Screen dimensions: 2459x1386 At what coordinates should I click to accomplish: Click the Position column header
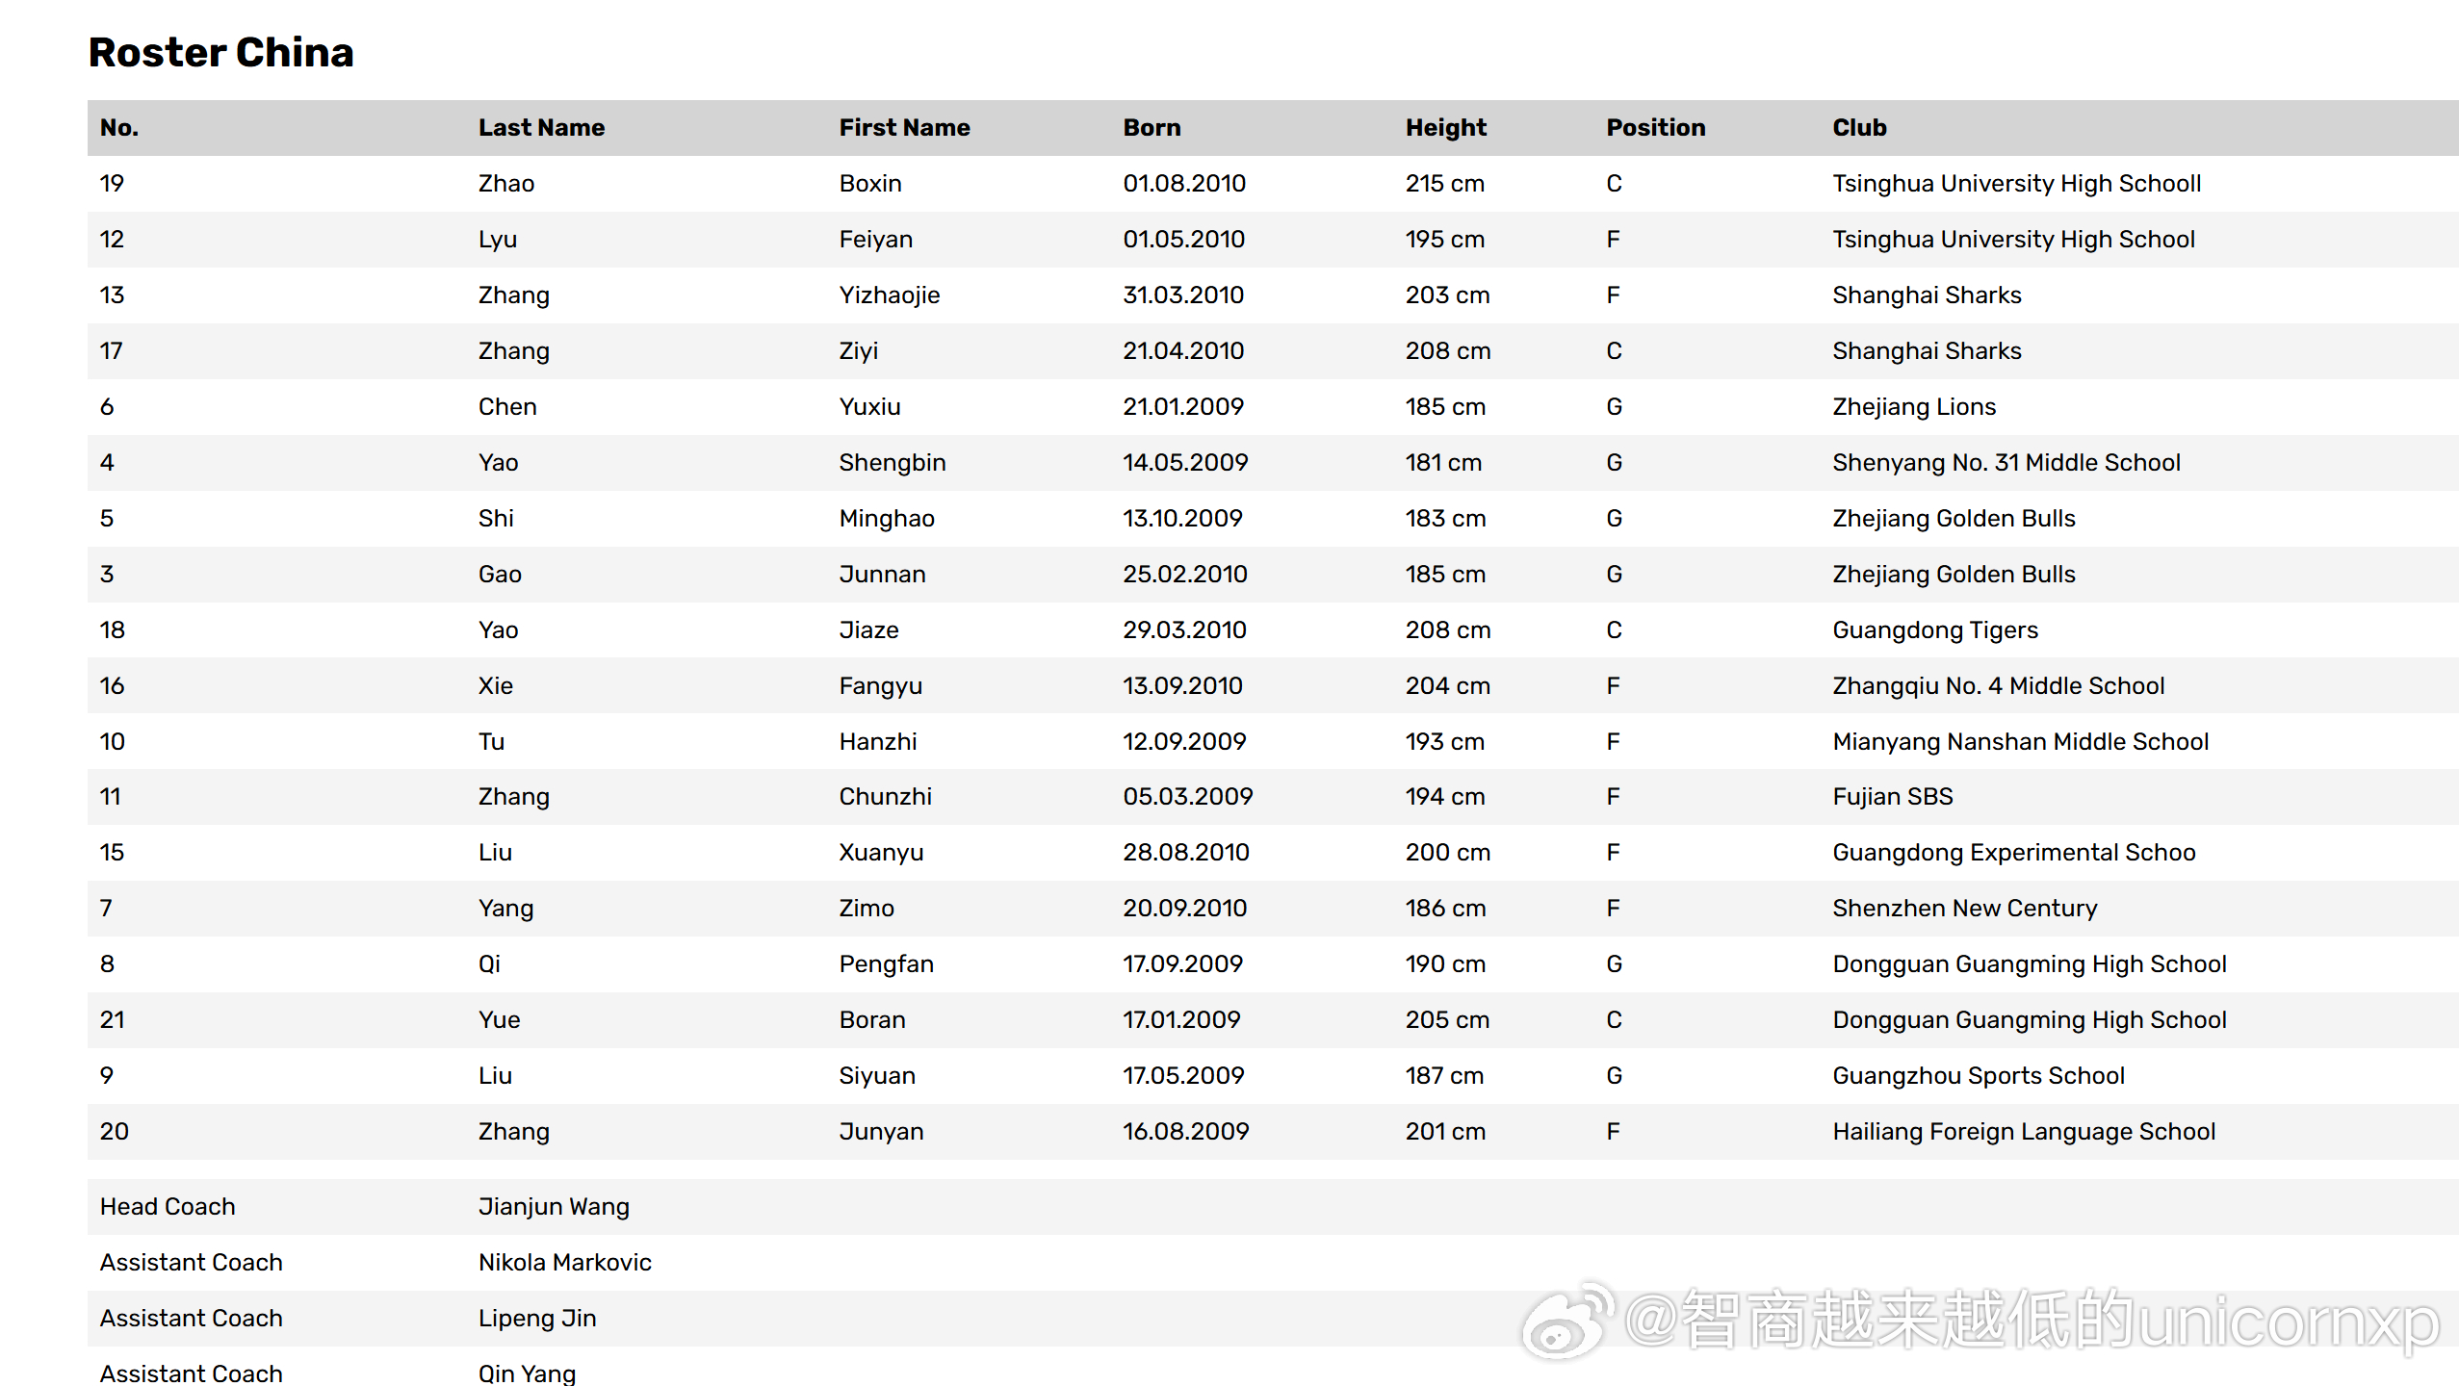tap(1655, 127)
